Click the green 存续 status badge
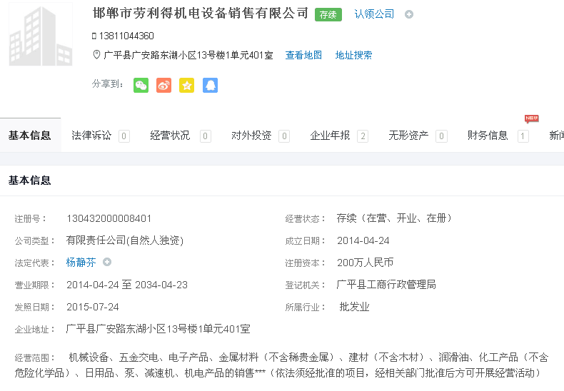Screen dimensions: 564x391 click(328, 14)
